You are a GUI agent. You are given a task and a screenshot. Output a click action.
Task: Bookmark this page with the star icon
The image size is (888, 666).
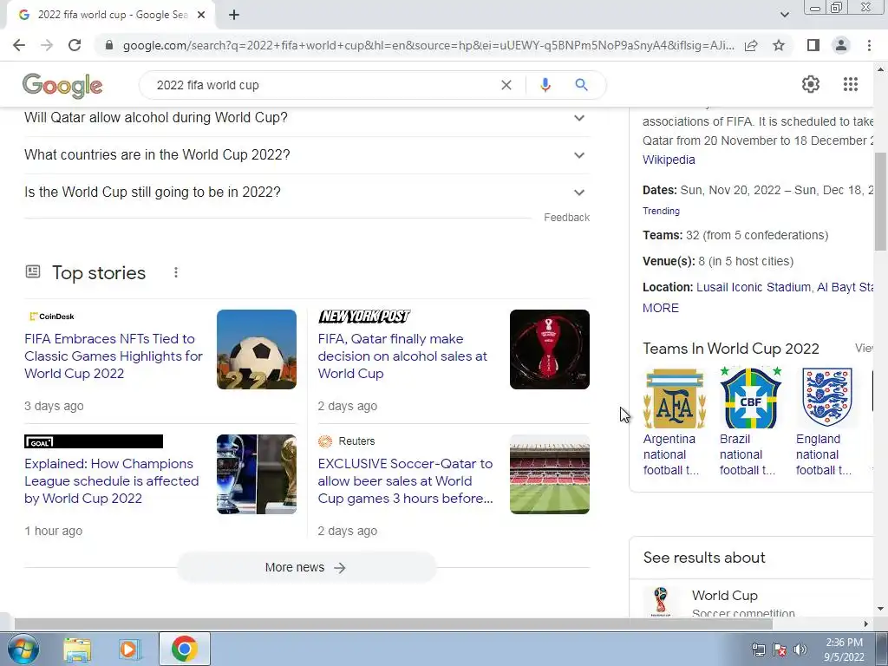click(779, 45)
